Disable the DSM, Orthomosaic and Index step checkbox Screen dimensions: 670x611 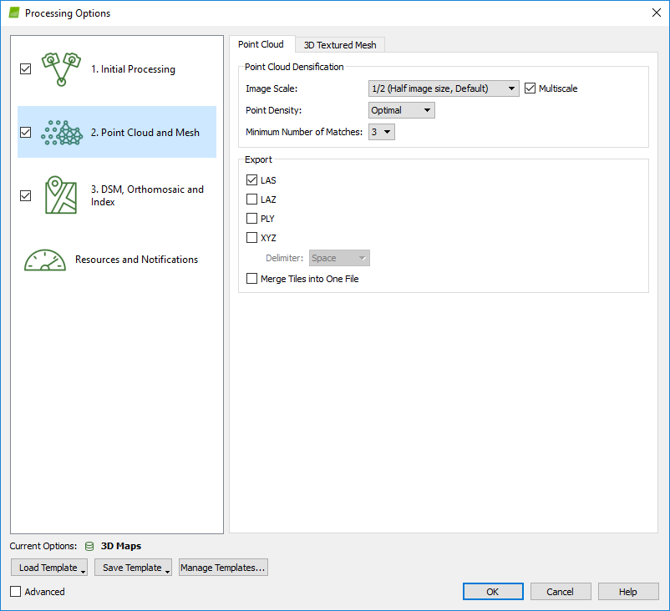[25, 195]
